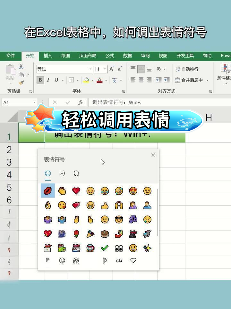Image resolution: width=231 pixels, height=309 pixels.
Task: Expand the 对齐方式 group dialog launcher
Action: point(210,91)
